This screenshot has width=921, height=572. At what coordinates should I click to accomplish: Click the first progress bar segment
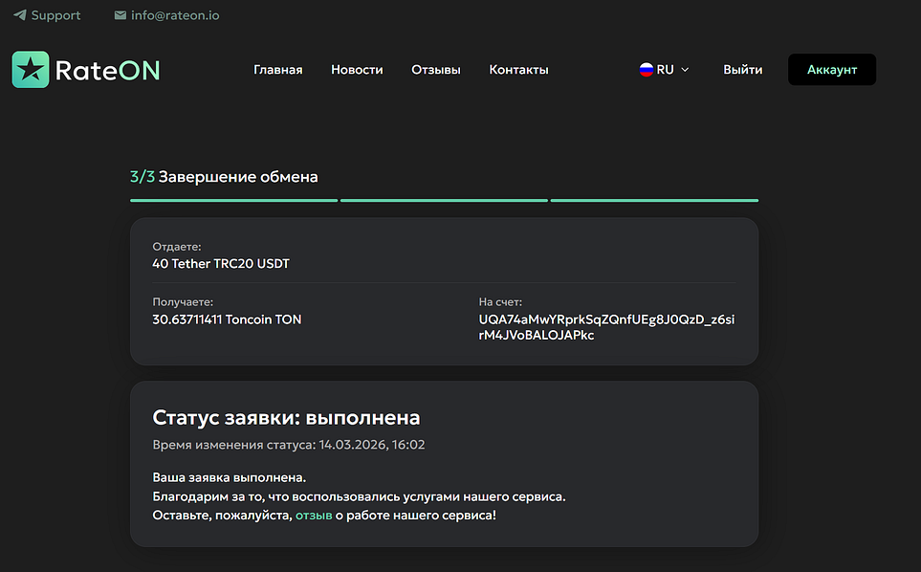(x=233, y=201)
